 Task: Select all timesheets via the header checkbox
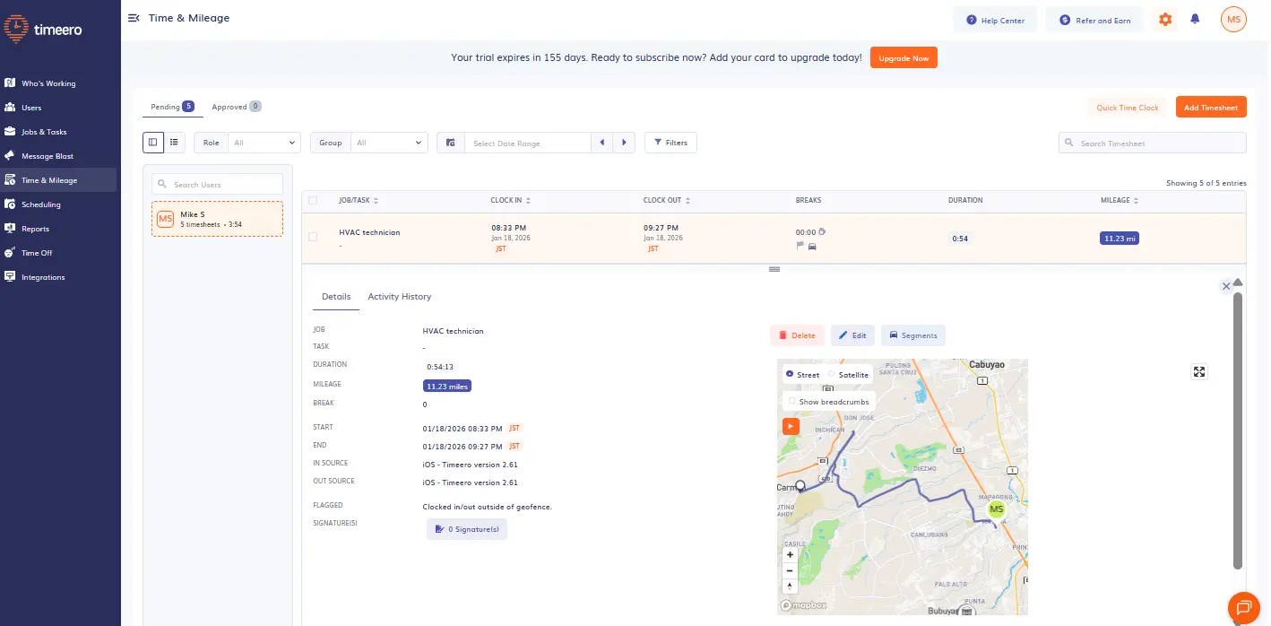pyautogui.click(x=313, y=201)
